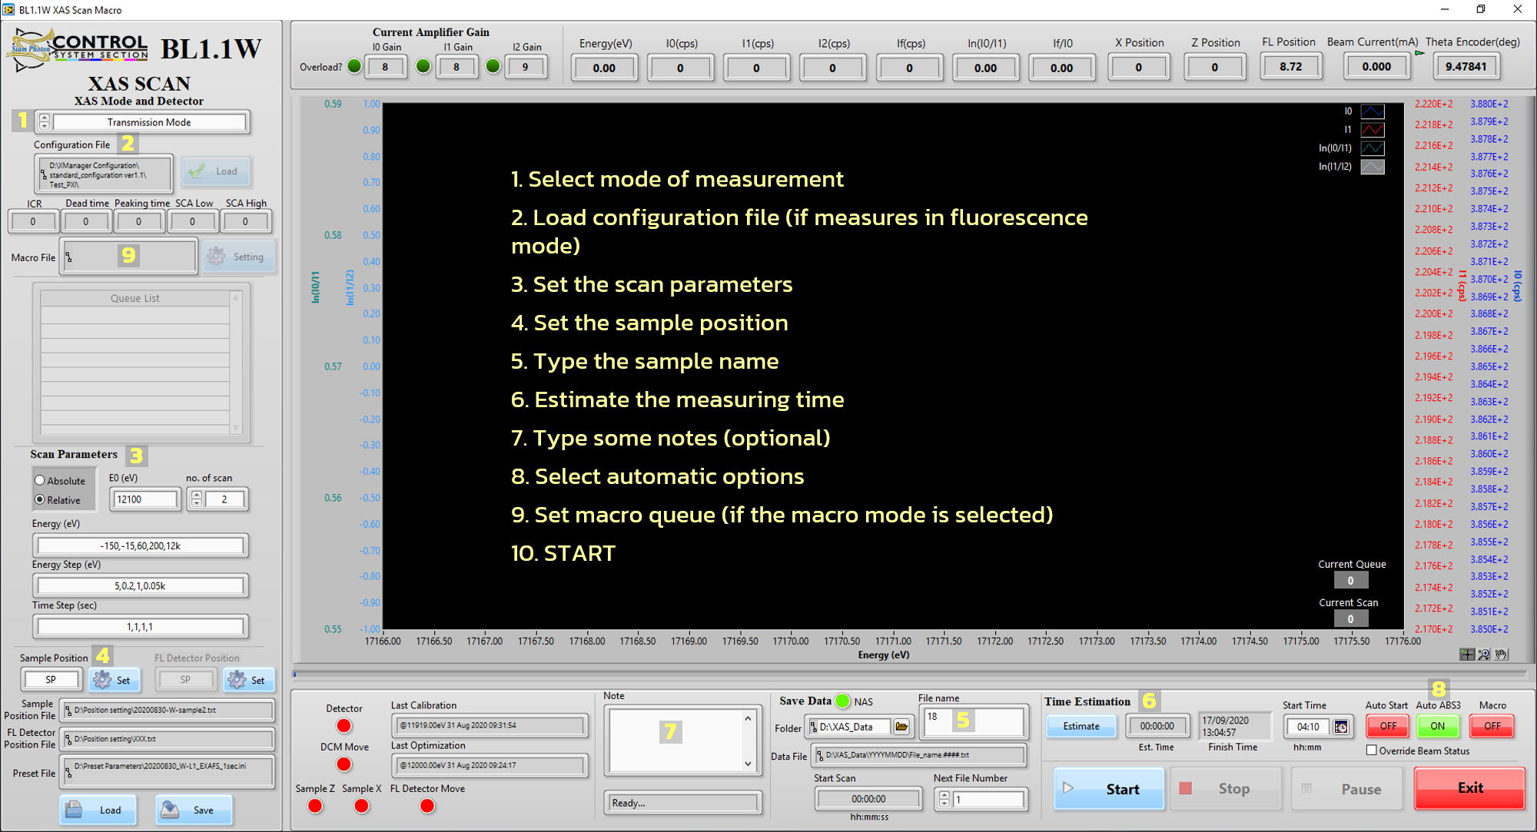Click the Start Time 04:10 field

1309,727
